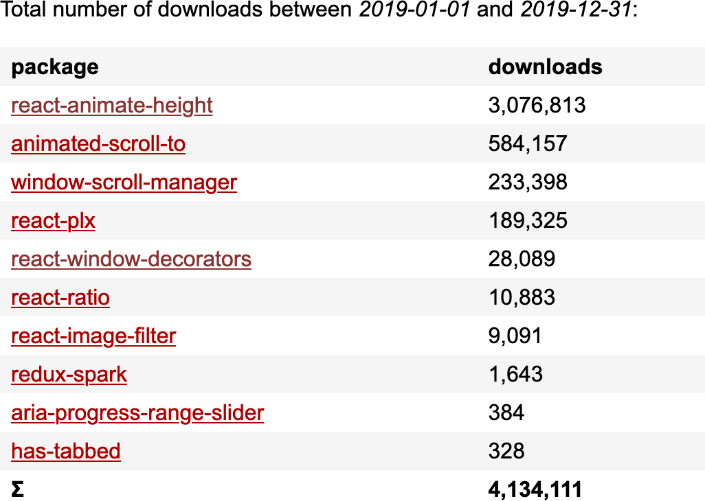Select the value 189,325

point(528,221)
